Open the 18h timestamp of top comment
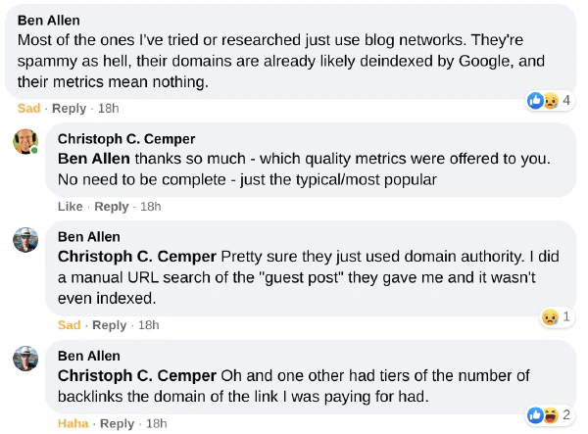 [109, 109]
